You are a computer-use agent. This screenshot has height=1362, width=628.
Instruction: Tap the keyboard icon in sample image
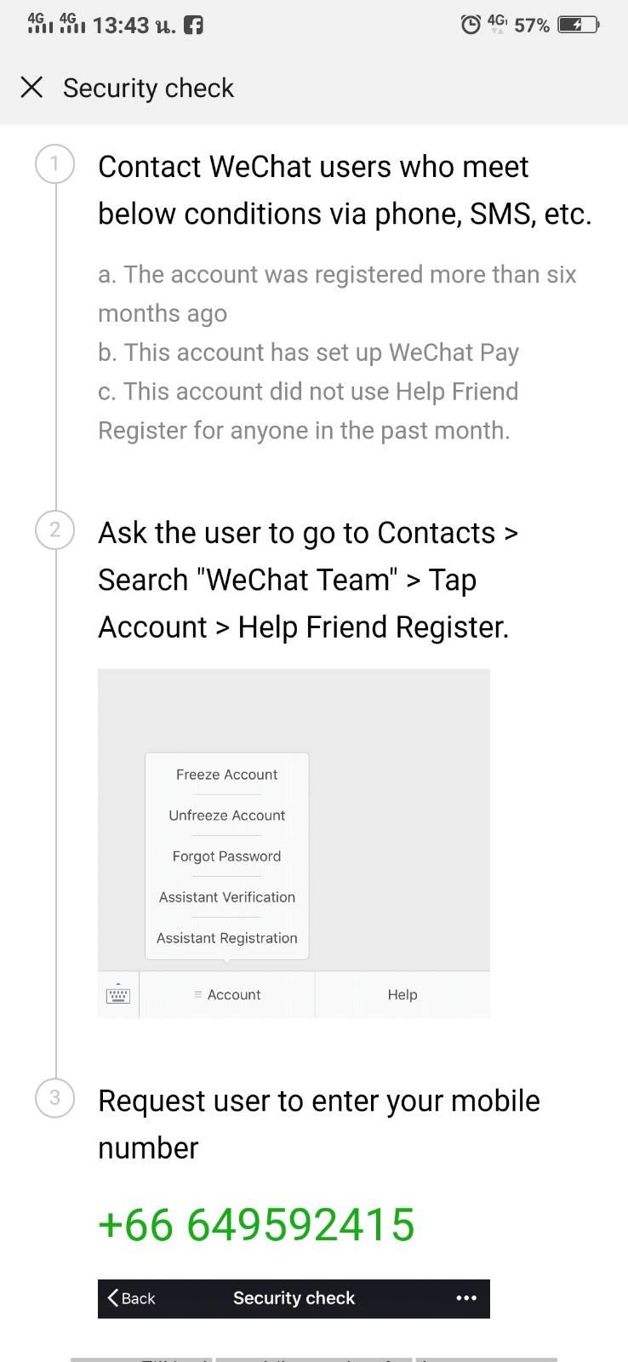pos(117,994)
